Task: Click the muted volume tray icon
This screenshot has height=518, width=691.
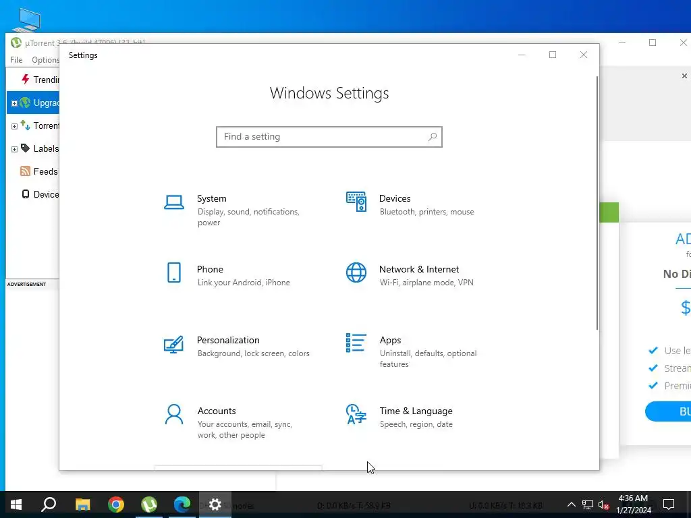Action: coord(604,505)
